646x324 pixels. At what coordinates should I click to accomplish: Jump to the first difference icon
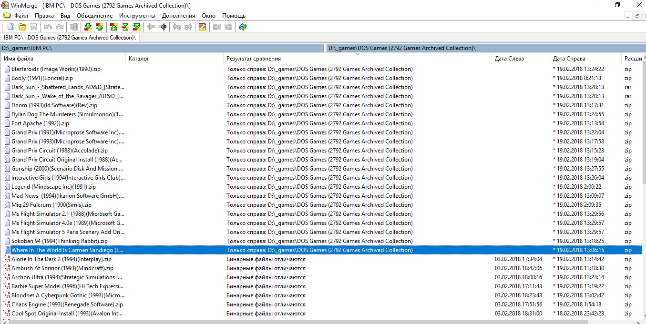point(114,27)
